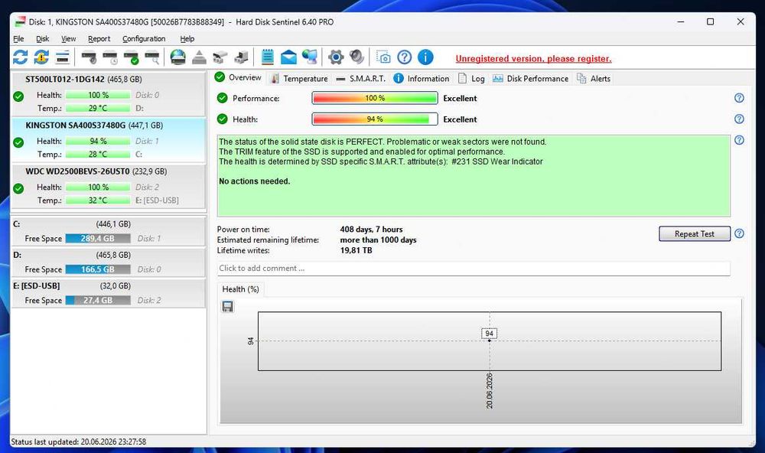Click the Health 94 % gradient bar
The height and width of the screenshot is (453, 765).
tap(375, 119)
